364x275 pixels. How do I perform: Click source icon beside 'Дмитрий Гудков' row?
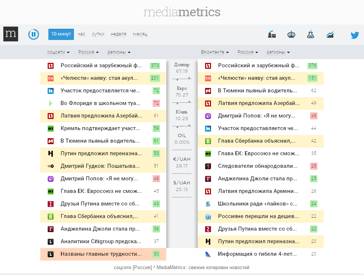51,166
